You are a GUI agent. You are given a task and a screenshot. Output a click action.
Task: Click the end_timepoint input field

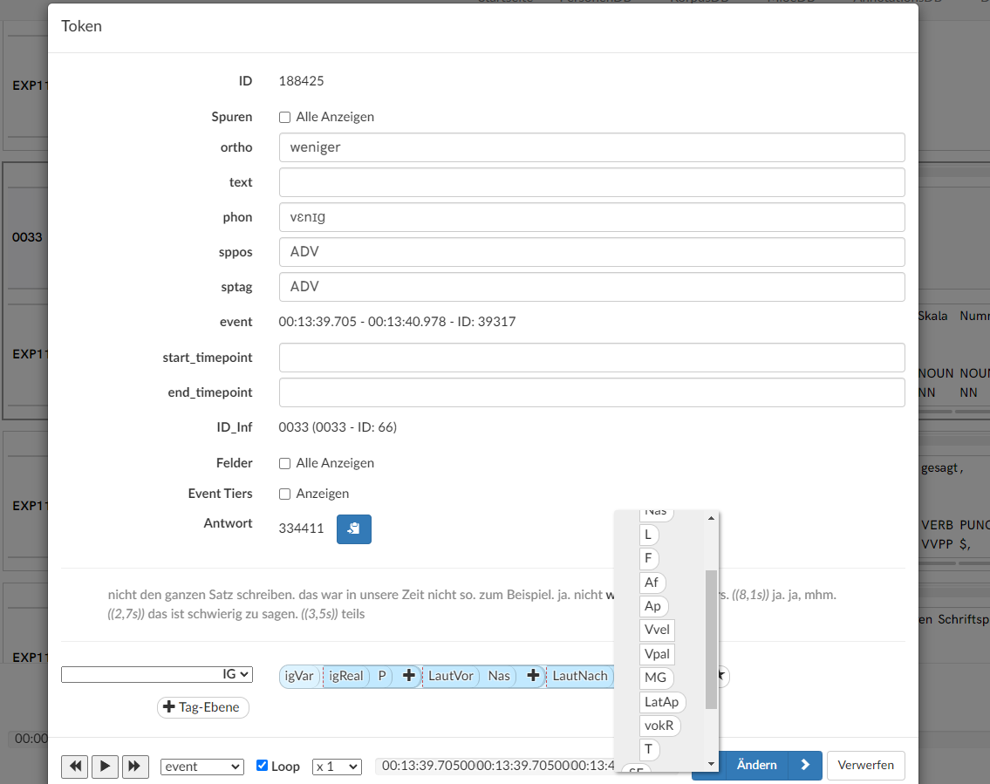coord(591,392)
